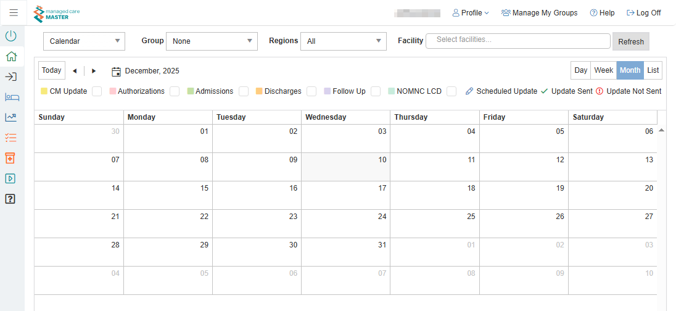Select December 19 calendar cell
This screenshot has width=676, height=311.
524,196
